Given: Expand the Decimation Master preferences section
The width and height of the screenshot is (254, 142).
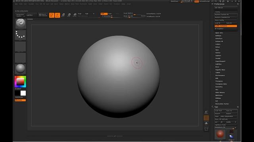Looking at the screenshot, I should pos(222,104).
